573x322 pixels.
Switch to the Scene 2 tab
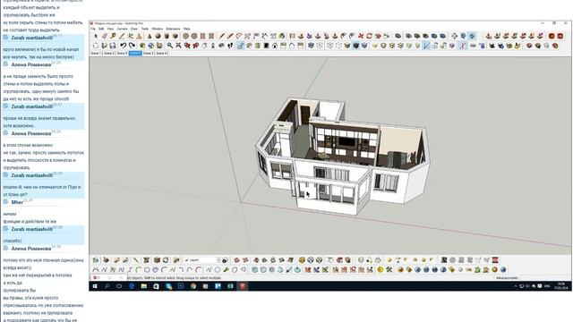point(109,54)
